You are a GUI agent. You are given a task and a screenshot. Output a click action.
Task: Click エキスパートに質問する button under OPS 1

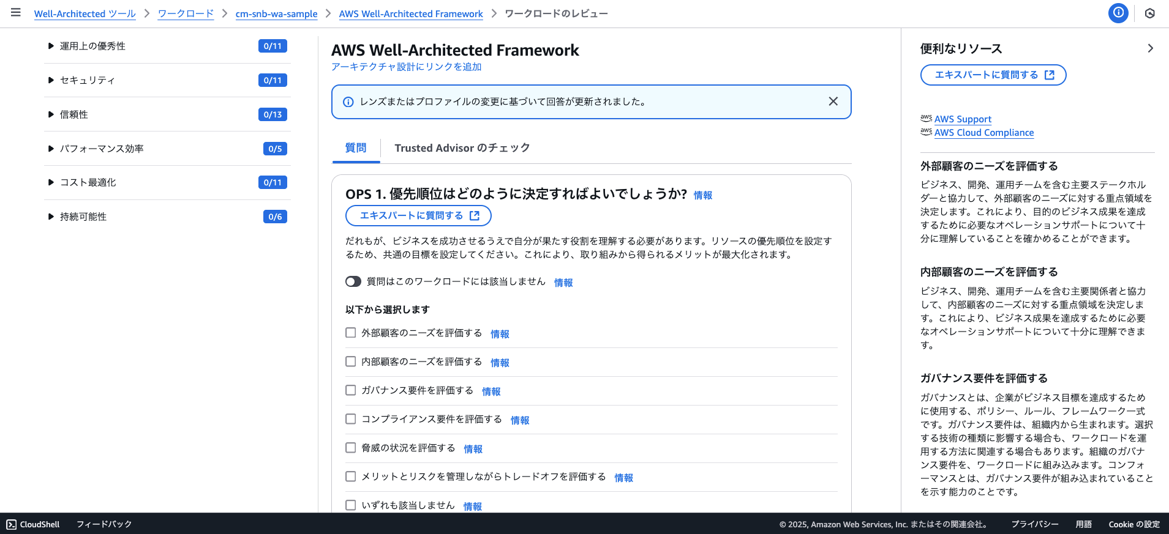coord(419,215)
